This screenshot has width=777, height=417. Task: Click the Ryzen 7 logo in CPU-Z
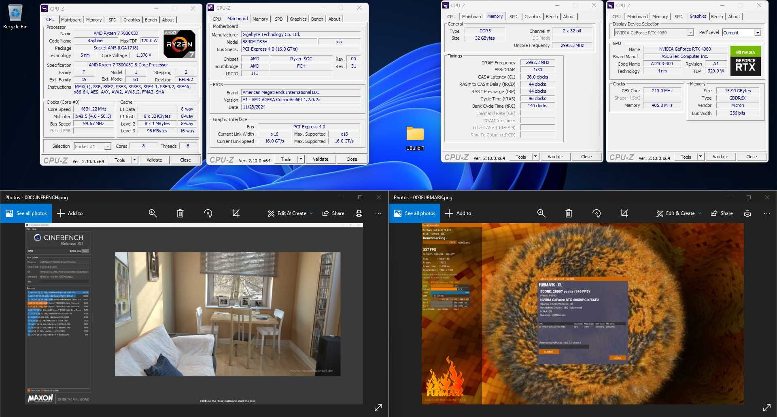point(179,43)
